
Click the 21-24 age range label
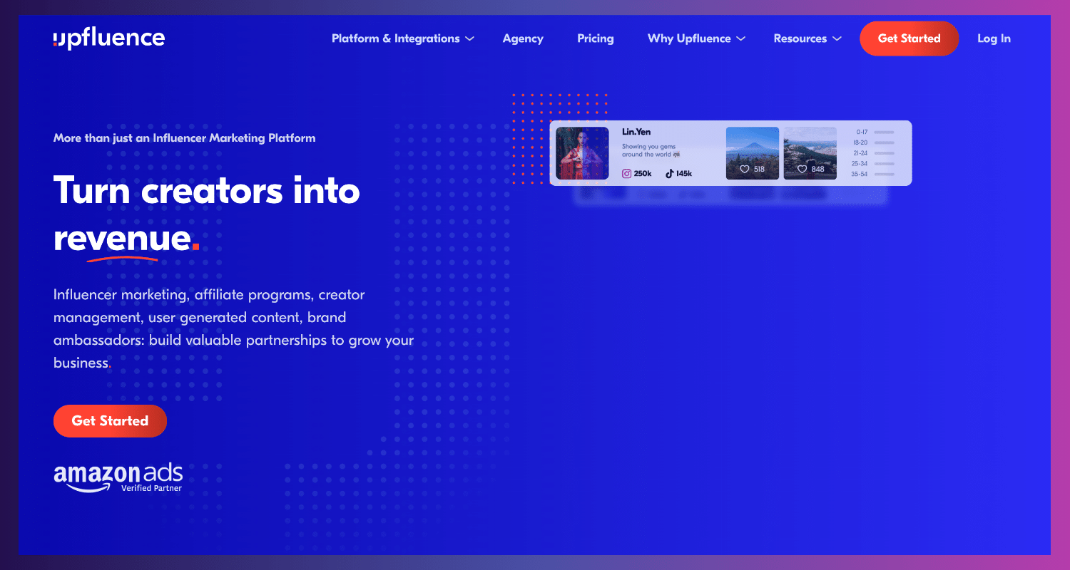[x=860, y=153]
